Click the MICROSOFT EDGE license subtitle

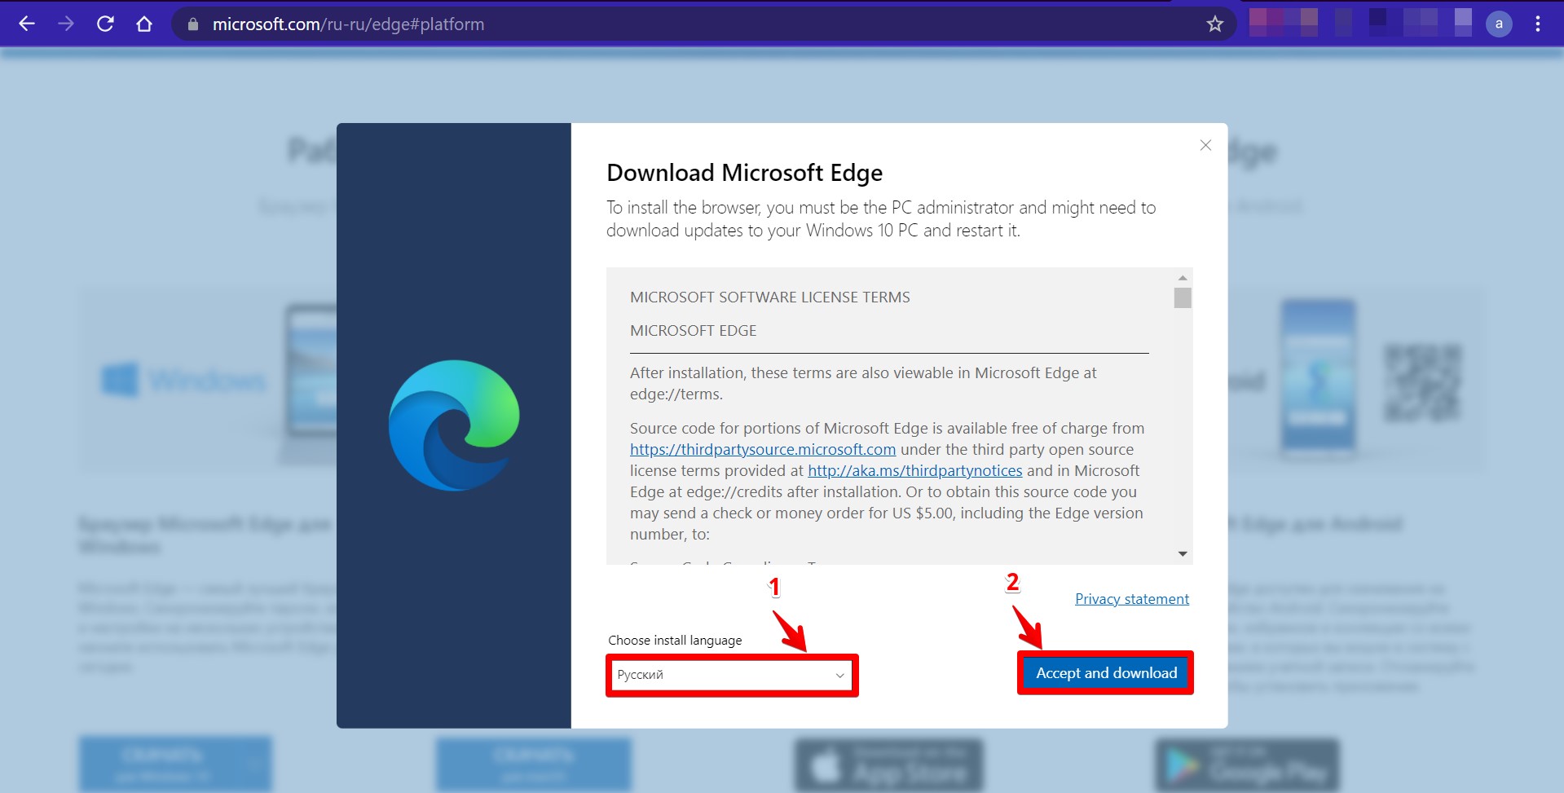coord(693,331)
